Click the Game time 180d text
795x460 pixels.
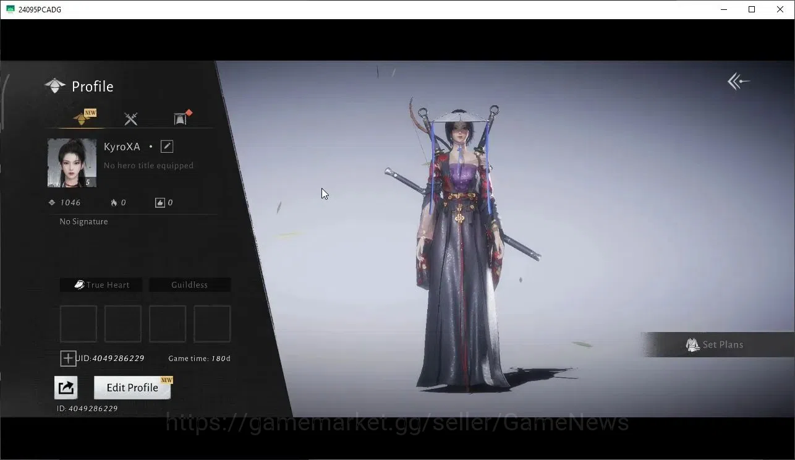(x=199, y=359)
